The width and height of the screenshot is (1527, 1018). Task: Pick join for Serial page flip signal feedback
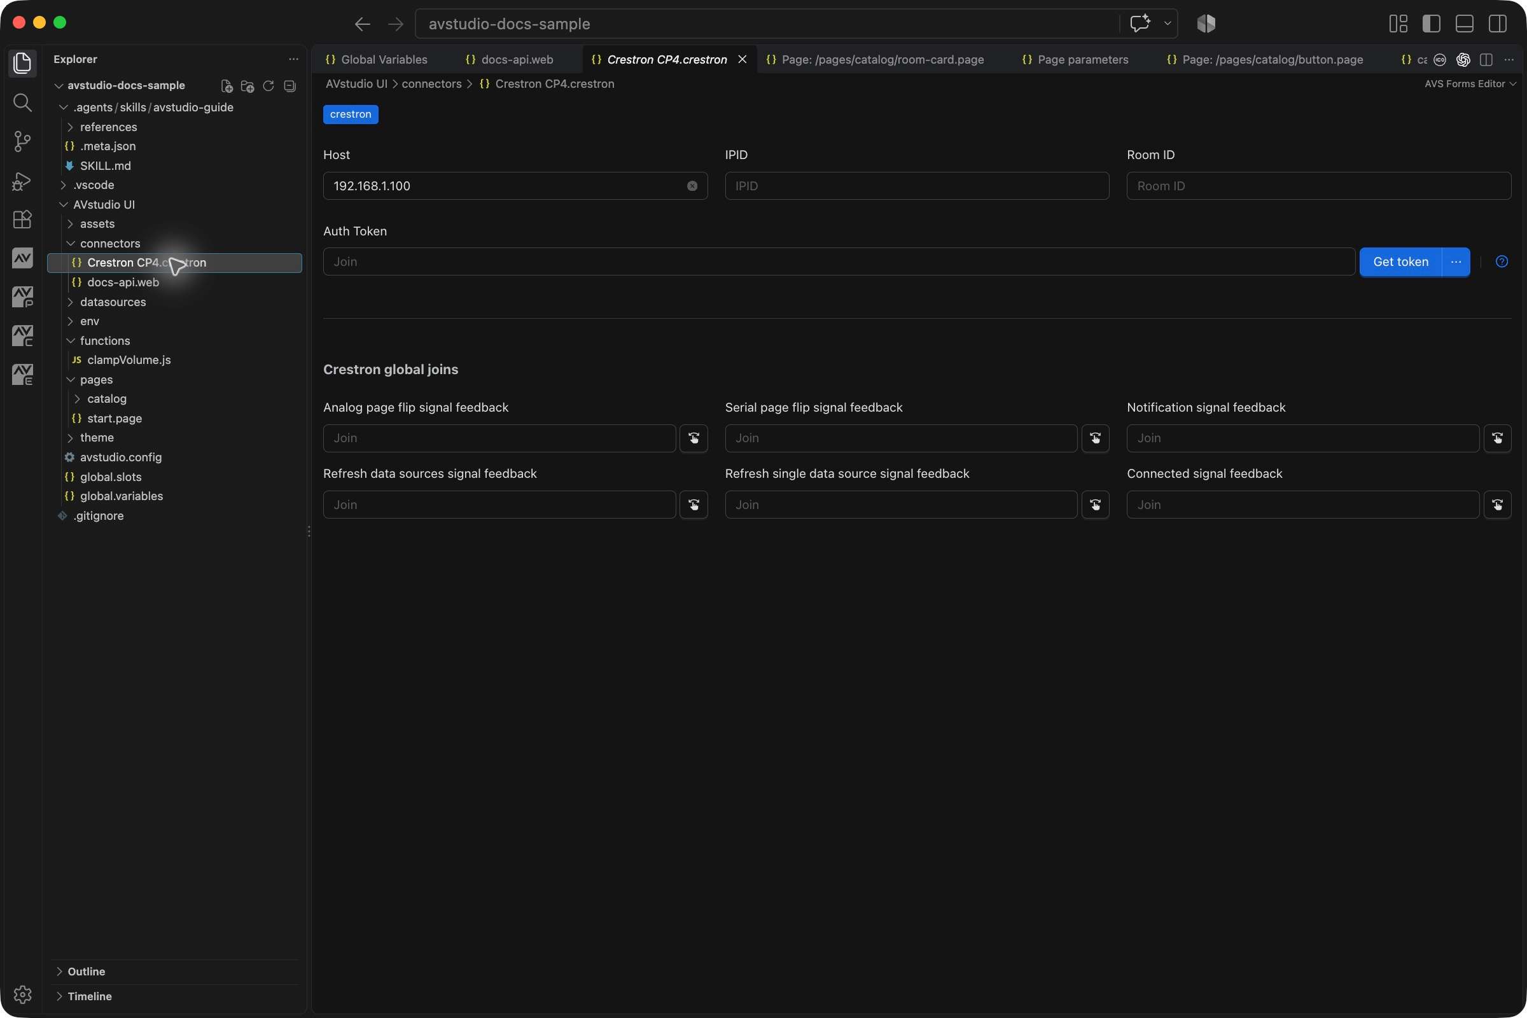[x=1095, y=438]
